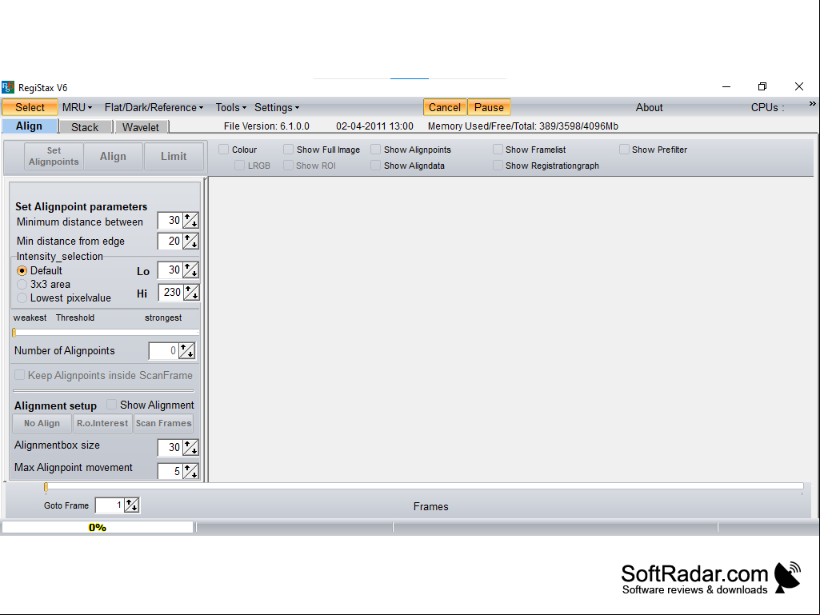
Task: Enable the Colour checkbox
Action: tap(224, 150)
